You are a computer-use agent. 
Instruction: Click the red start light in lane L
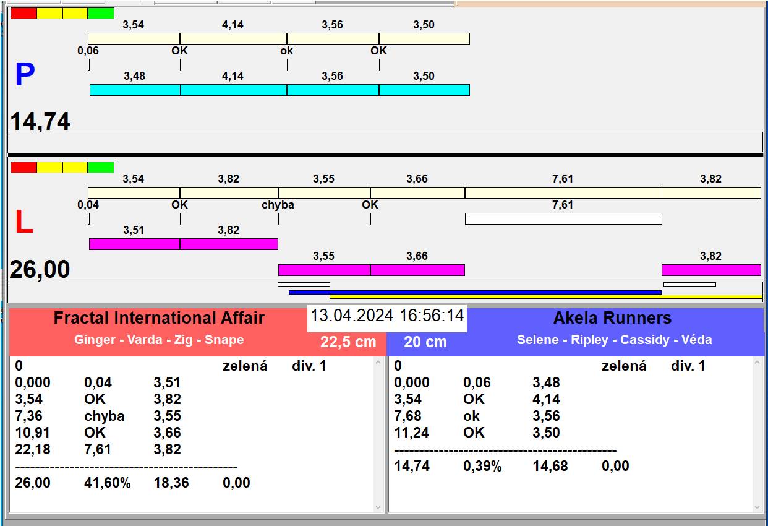tap(23, 167)
